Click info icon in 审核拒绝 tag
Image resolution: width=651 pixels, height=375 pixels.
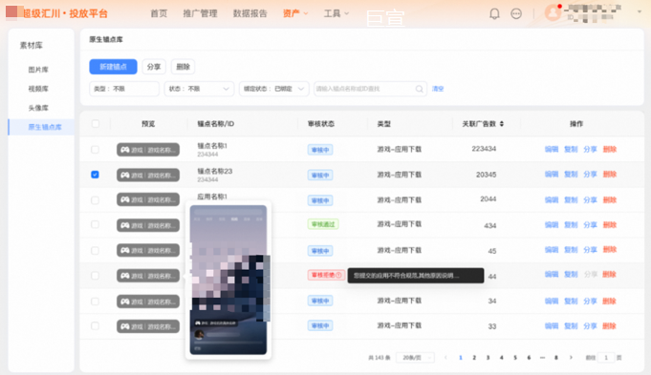click(x=338, y=275)
